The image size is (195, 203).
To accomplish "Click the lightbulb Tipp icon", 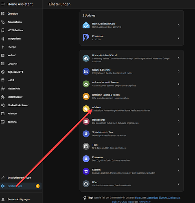I will tap(85, 198).
